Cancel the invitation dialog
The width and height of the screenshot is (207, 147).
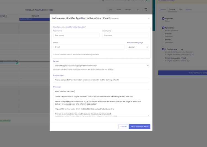click(123, 127)
